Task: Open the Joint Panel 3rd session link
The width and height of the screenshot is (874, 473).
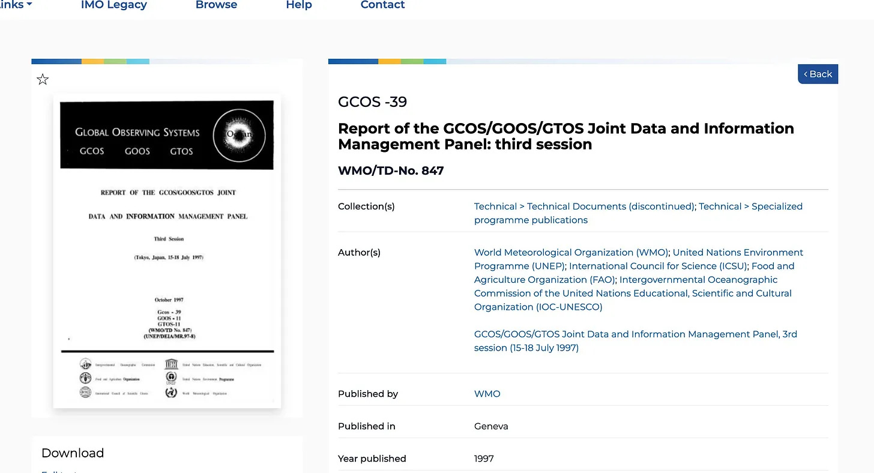Action: (x=636, y=341)
